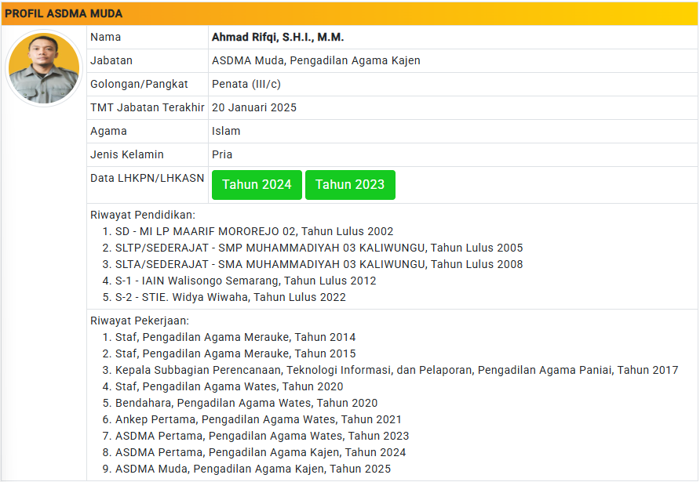Select the STIE Widya Wiwaha education entry

click(x=231, y=297)
